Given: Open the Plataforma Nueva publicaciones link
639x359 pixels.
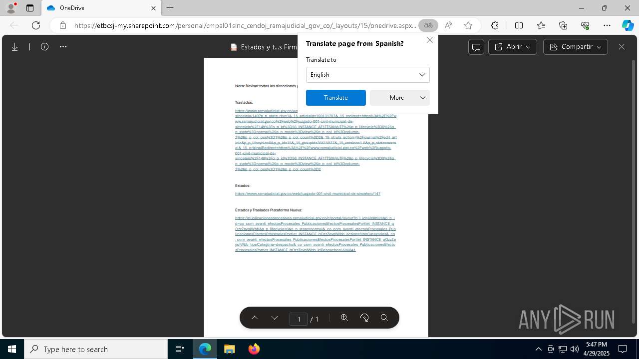Looking at the screenshot, I should [316, 234].
